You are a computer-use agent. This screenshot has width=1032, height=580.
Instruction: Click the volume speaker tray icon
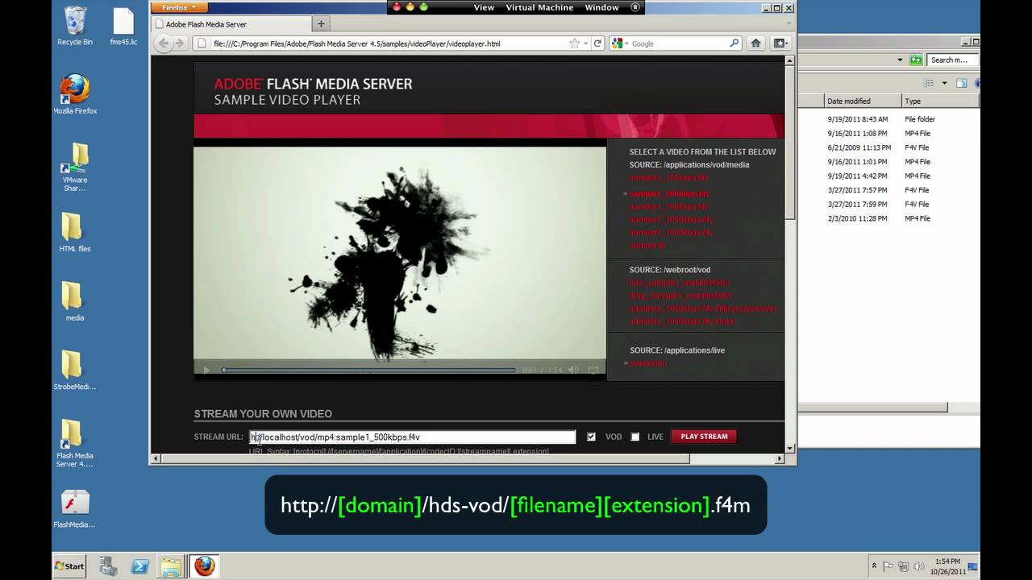918,566
